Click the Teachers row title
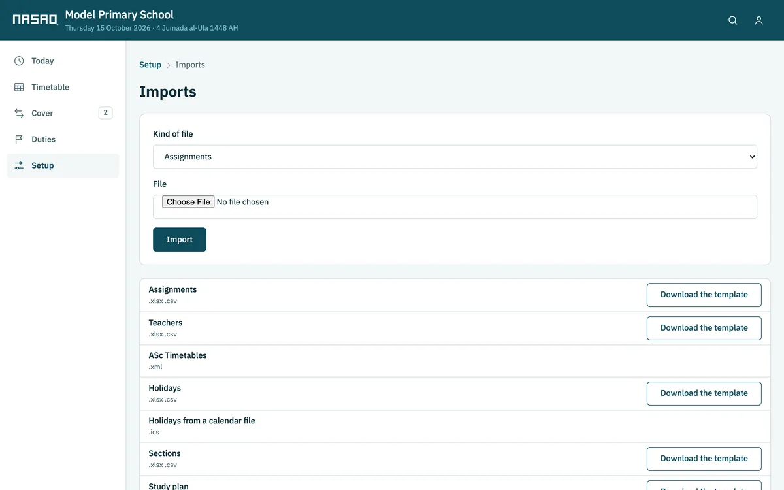 (x=165, y=323)
